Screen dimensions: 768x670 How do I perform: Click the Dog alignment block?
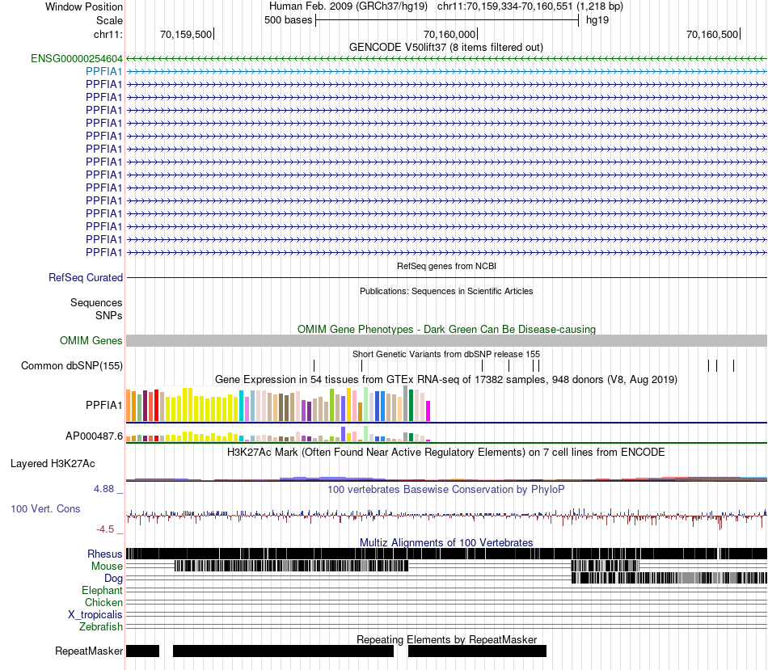coord(669,578)
